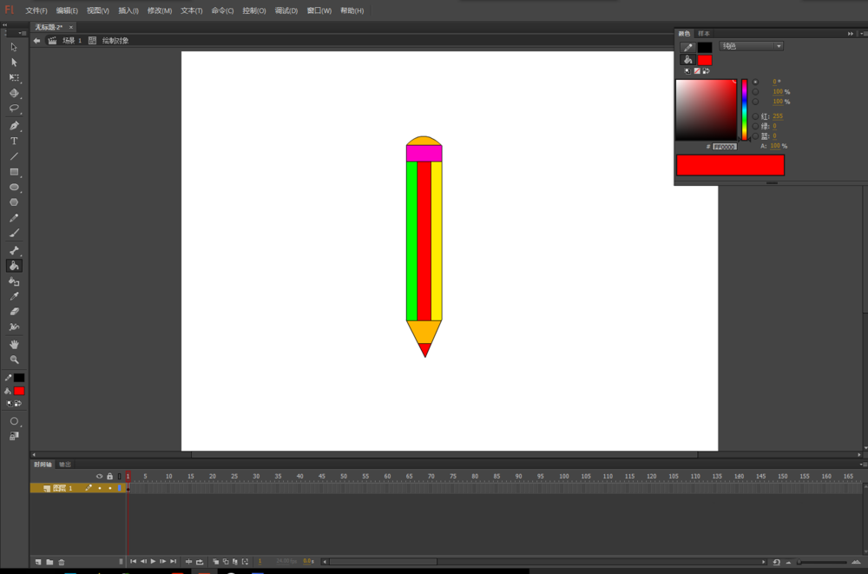Open the 窗口(W) menu
This screenshot has width=868, height=574.
[x=319, y=10]
